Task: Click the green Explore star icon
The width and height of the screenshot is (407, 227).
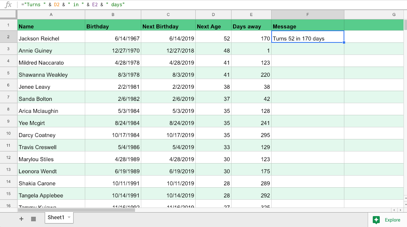Action: point(376,220)
